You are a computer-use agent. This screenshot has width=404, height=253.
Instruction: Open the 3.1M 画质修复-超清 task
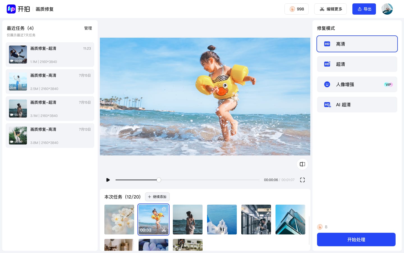pyautogui.click(x=50, y=109)
